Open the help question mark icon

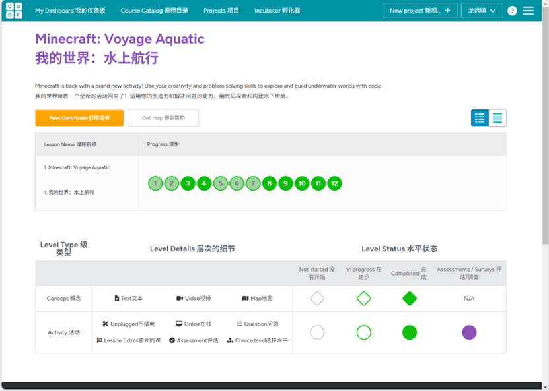pyautogui.click(x=512, y=11)
